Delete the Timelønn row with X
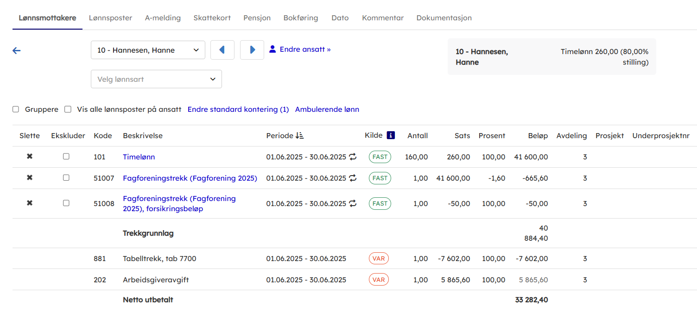Screen dimensions: 697x311 point(30,157)
